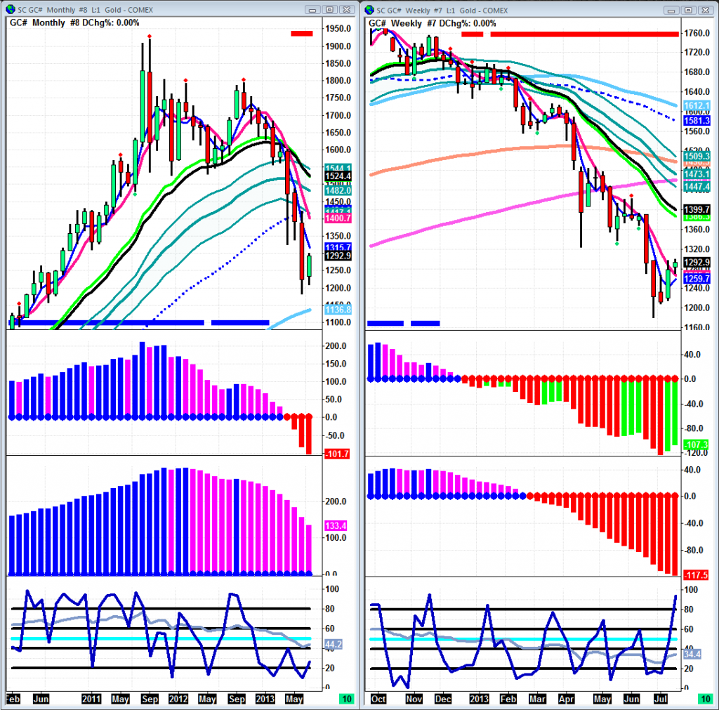Close the GC# Monthly chart window
Image resolution: width=719 pixels, height=710 pixels.
click(345, 9)
